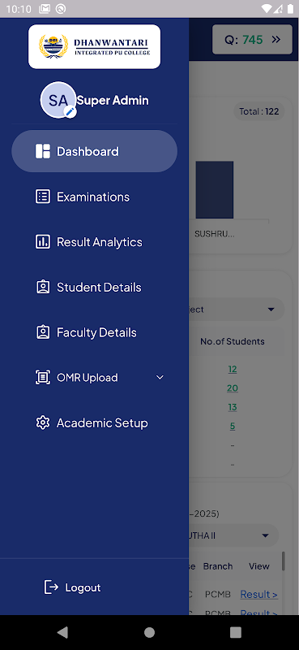This screenshot has height=650, width=299.
Task: Tap the Dashboard grid icon
Action: click(x=43, y=151)
